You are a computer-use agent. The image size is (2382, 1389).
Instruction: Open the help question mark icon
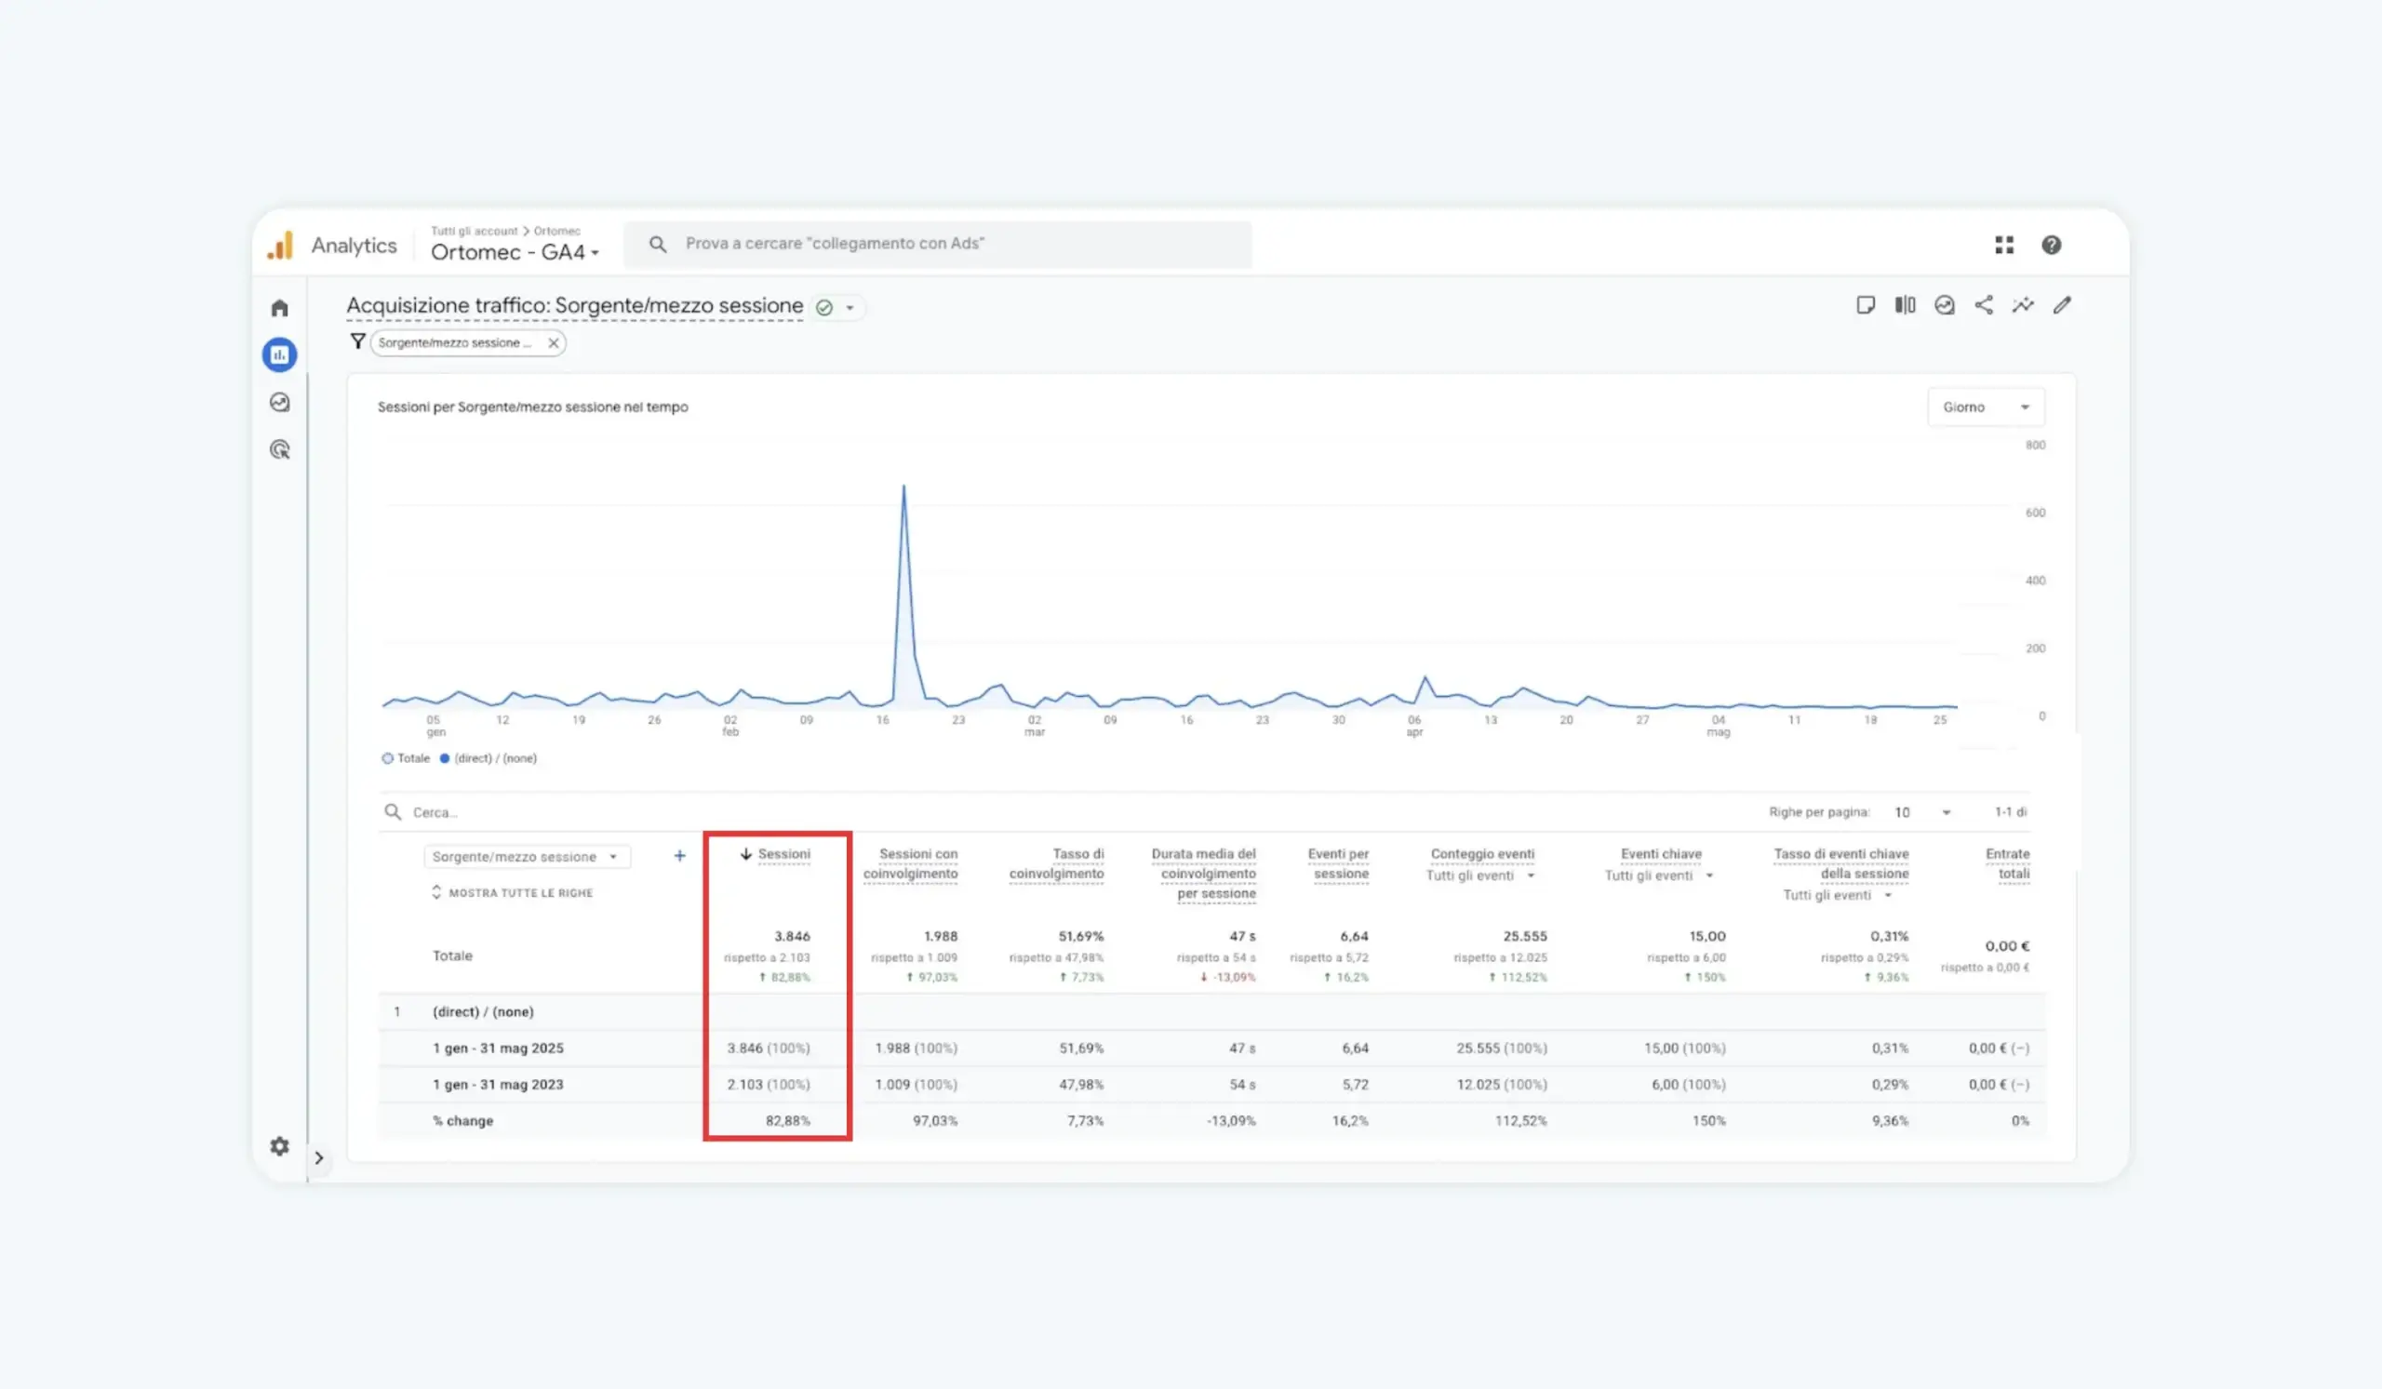[x=2051, y=245]
